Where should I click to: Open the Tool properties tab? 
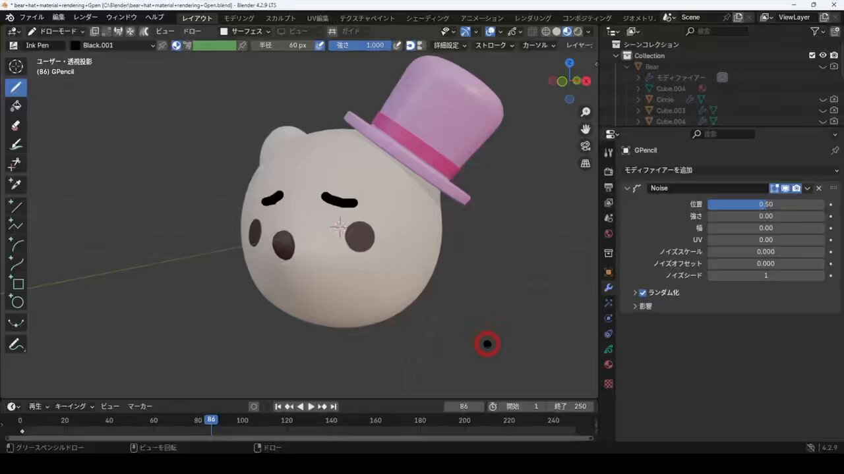coord(609,153)
